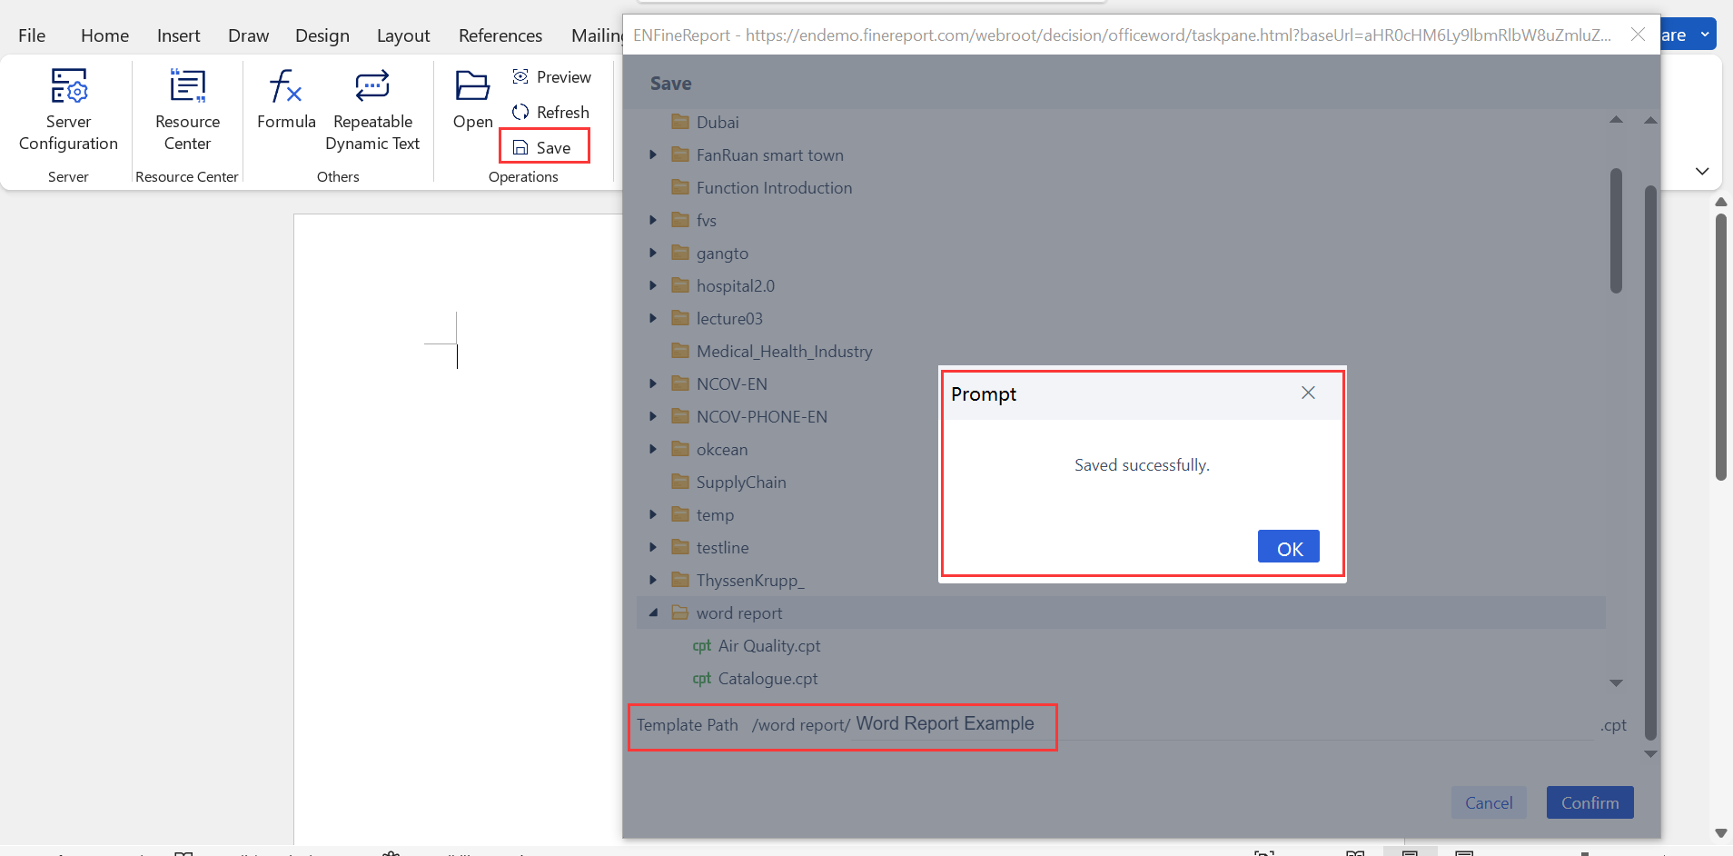
Task: Switch to the Home ribbon tab
Action: pos(104,35)
